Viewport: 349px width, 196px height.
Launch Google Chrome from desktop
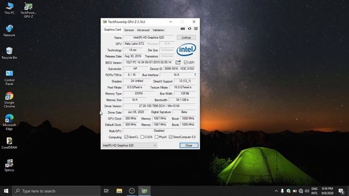pos(9,100)
